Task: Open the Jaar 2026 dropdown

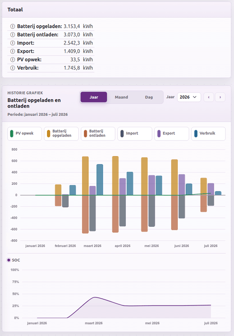Action: pos(189,97)
